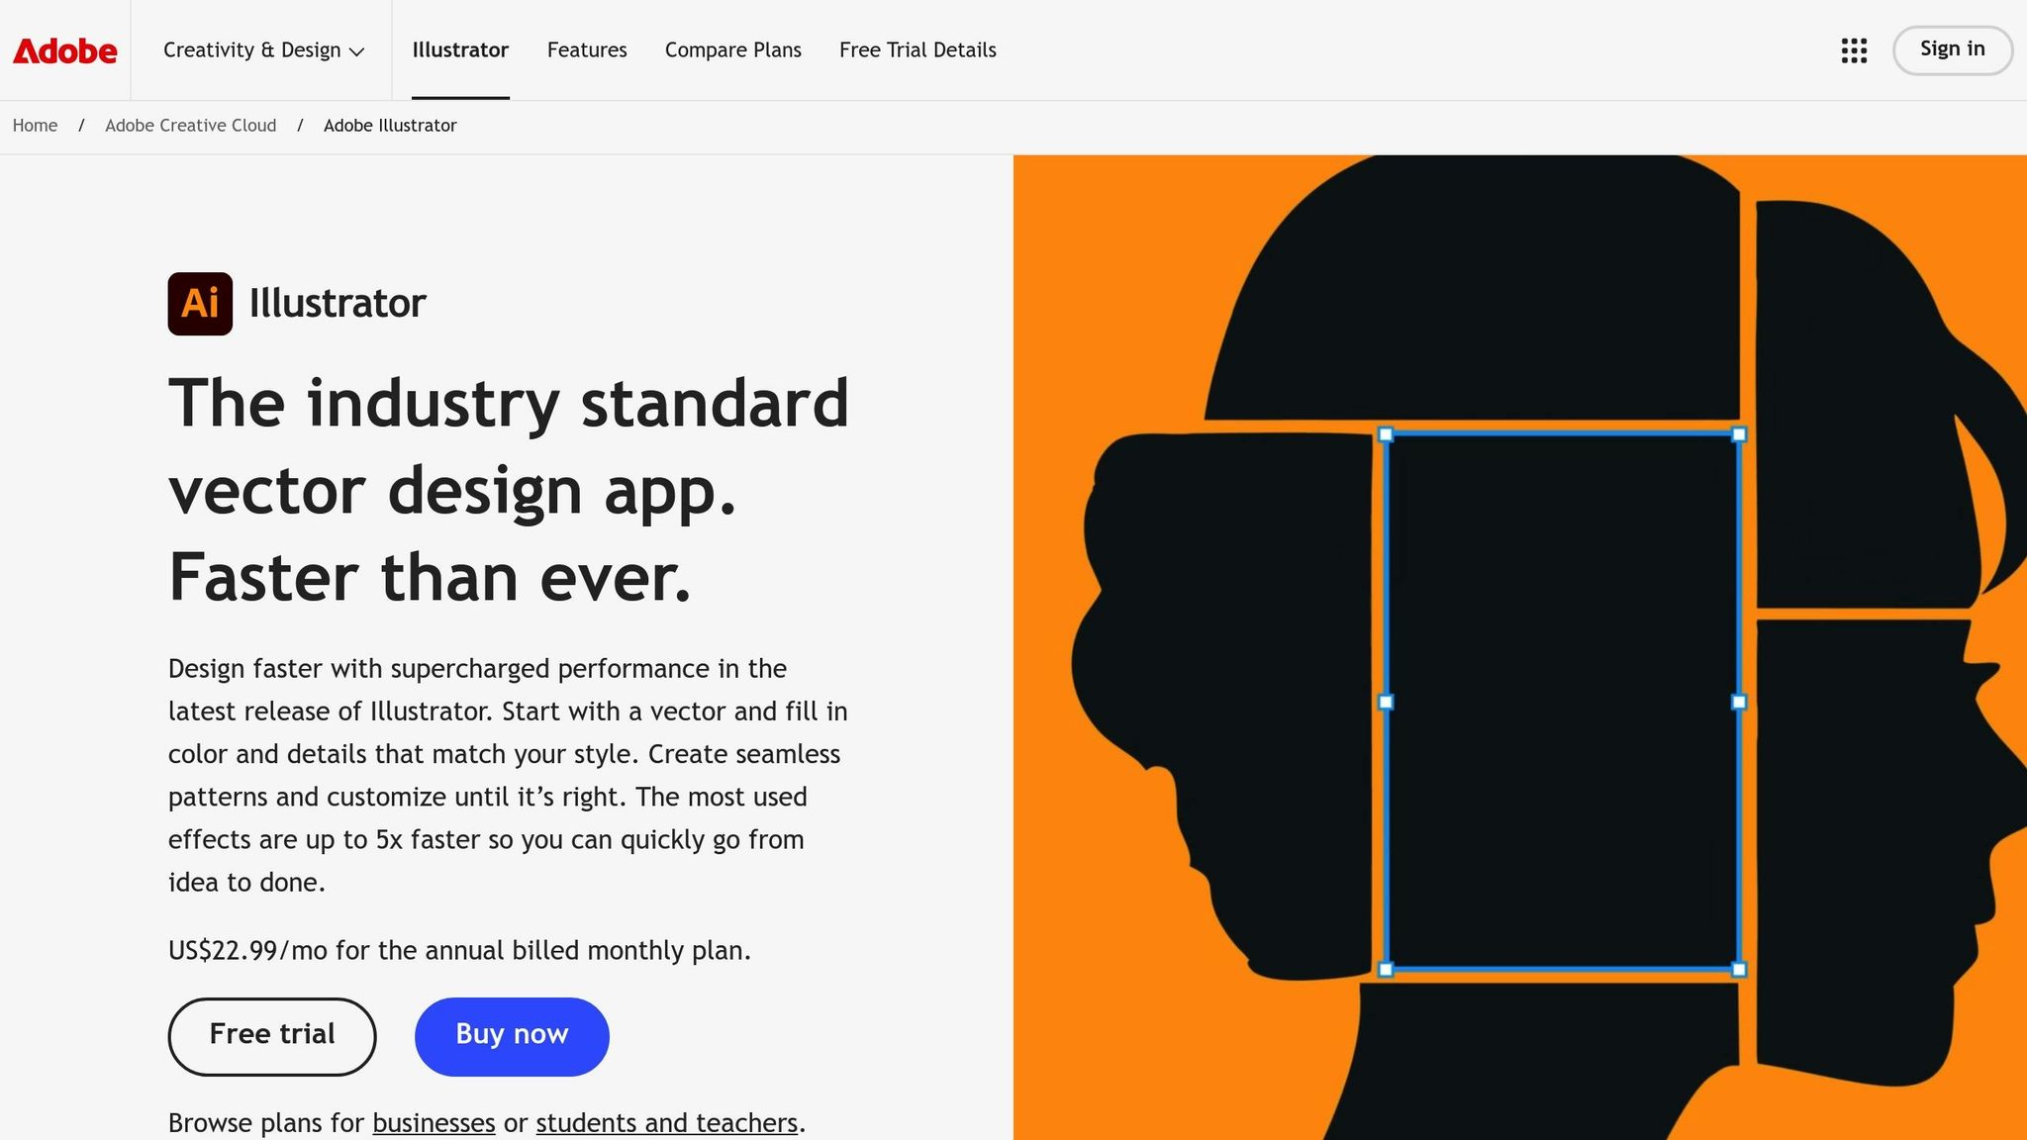Click the top-left selection anchor of the blue frame

(1384, 433)
